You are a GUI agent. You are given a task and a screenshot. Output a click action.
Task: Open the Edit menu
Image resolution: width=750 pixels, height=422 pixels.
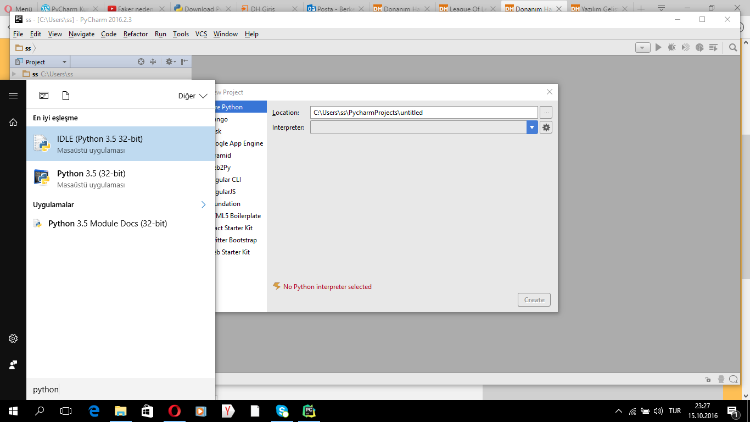pos(36,34)
